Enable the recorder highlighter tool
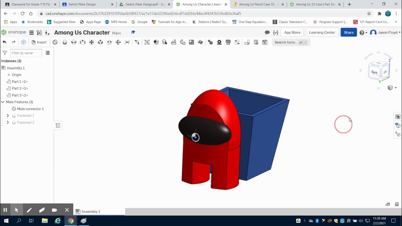This screenshot has width=402, height=226. 42,210
